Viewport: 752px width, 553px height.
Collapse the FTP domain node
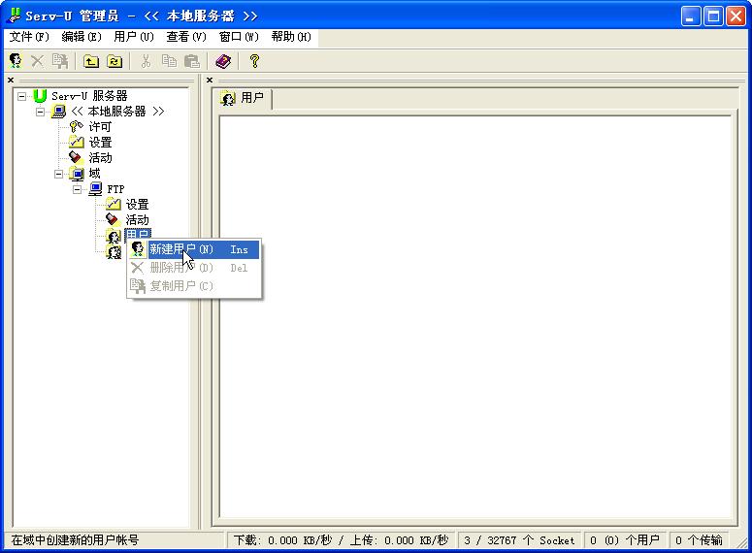(78, 189)
